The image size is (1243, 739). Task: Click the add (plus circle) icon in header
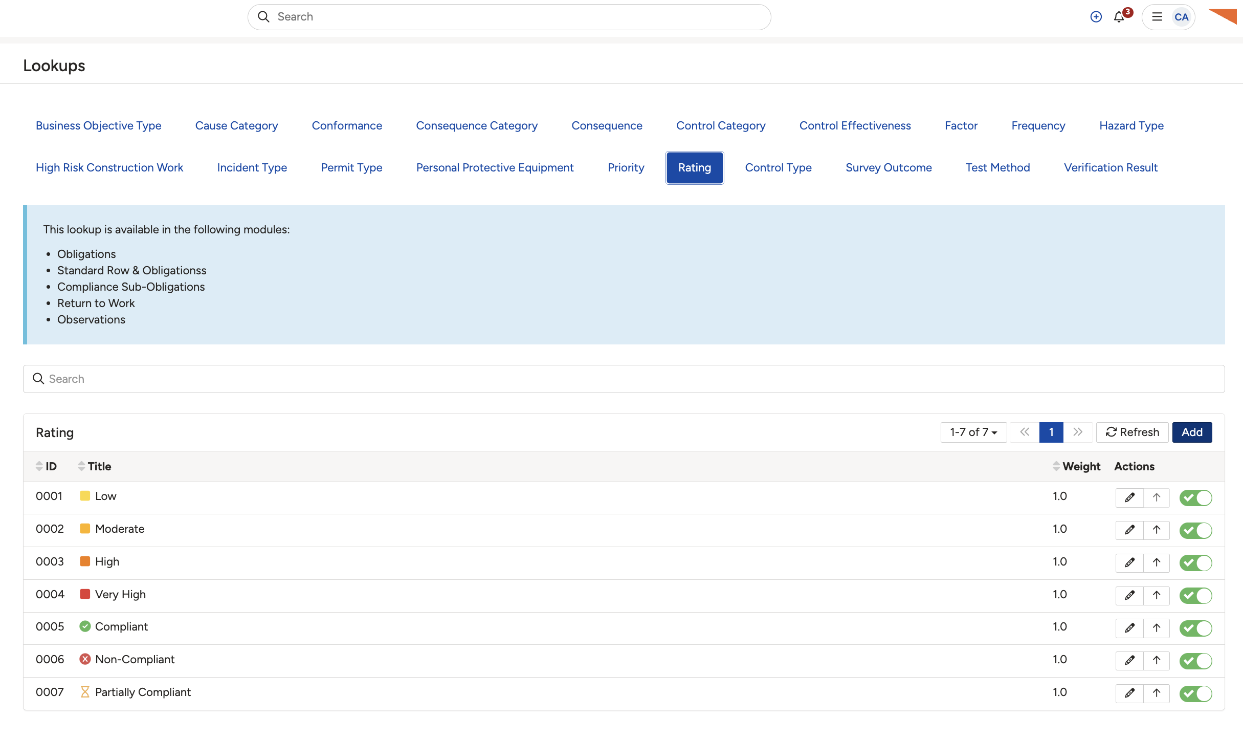coord(1096,17)
